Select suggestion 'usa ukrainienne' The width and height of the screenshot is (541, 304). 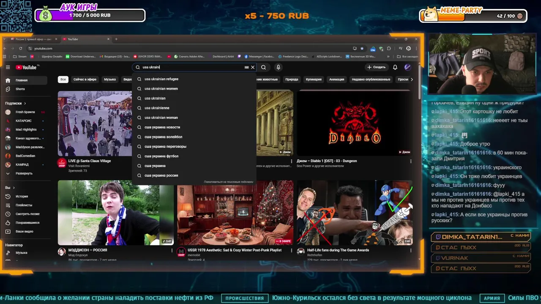click(x=194, y=108)
